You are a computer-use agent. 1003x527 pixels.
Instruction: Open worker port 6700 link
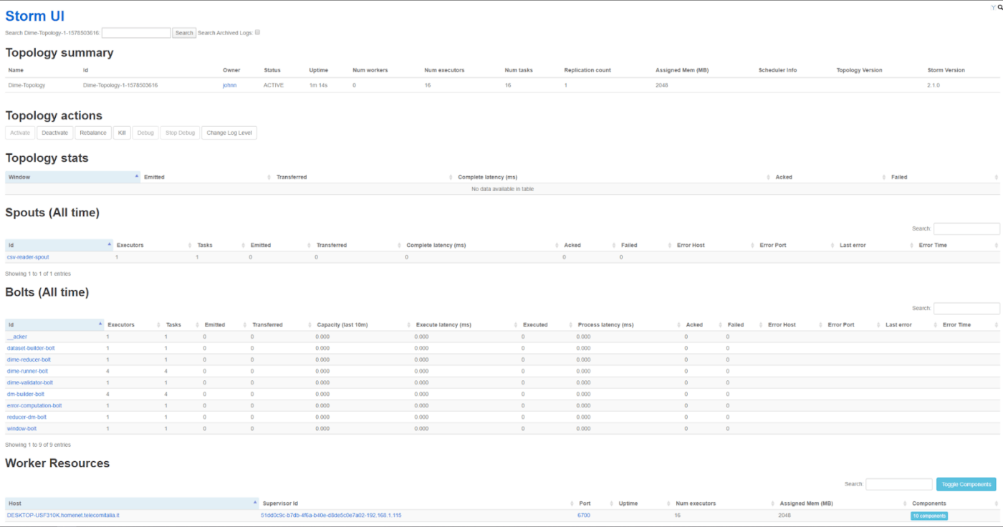[584, 516]
